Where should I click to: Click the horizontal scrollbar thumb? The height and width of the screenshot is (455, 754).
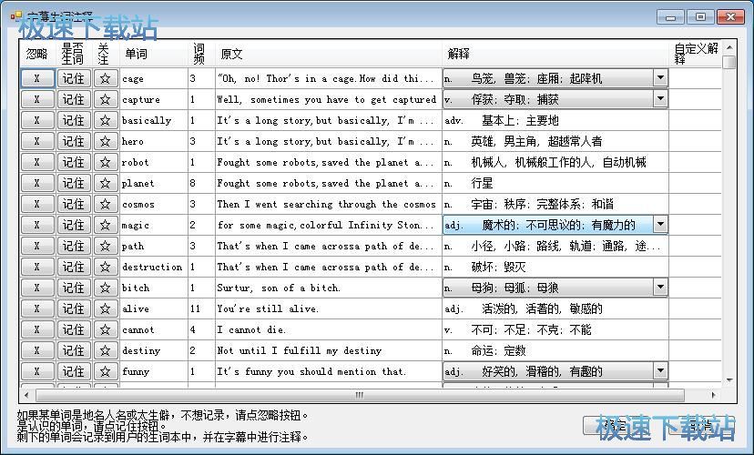coord(360,395)
